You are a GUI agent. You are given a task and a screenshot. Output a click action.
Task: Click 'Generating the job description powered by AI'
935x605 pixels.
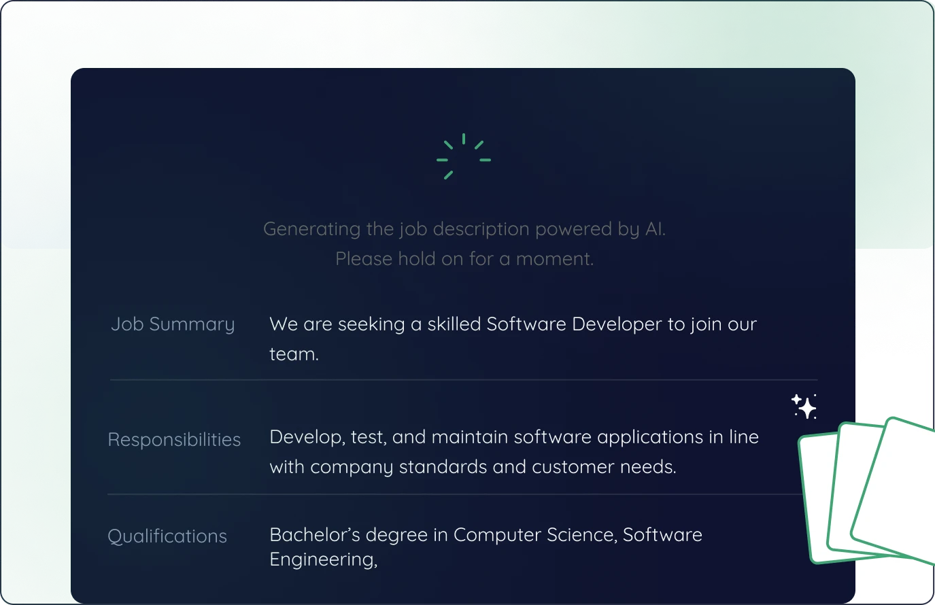click(464, 229)
